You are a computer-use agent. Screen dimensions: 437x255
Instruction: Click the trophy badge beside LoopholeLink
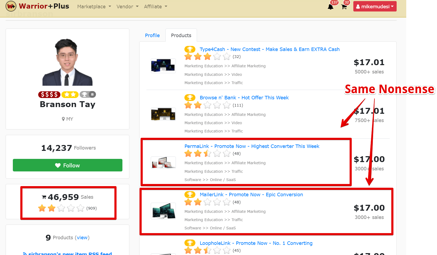coord(190,243)
